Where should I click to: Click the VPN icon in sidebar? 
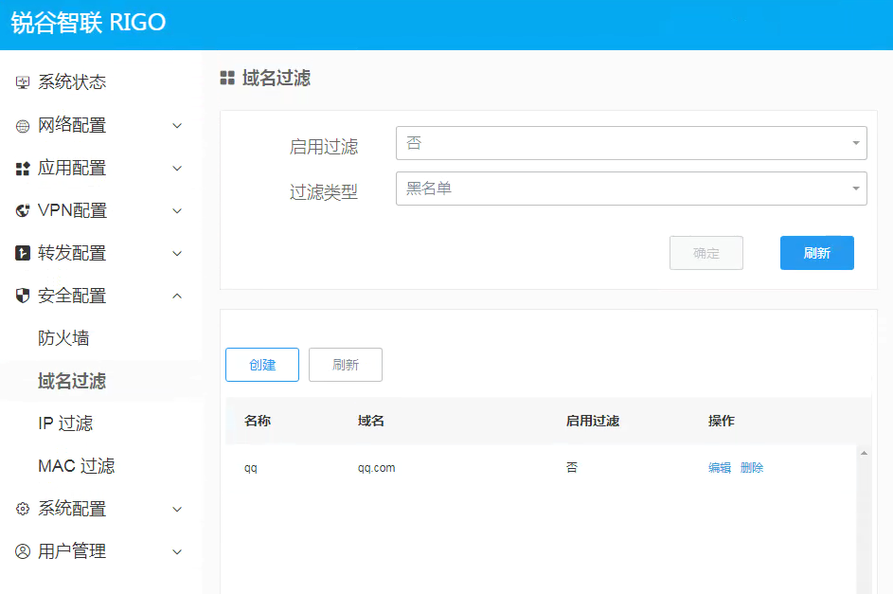[23, 210]
